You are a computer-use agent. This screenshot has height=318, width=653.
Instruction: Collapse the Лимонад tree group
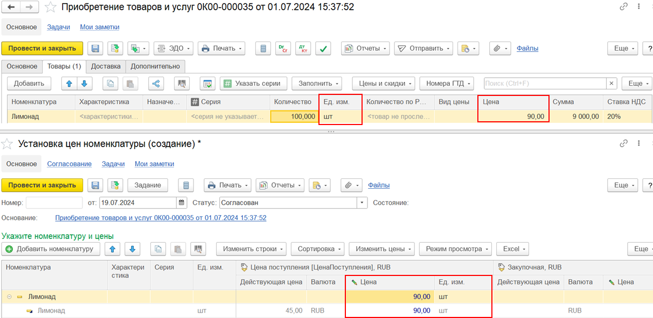(9, 296)
